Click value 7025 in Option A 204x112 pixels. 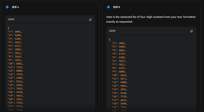19,88
